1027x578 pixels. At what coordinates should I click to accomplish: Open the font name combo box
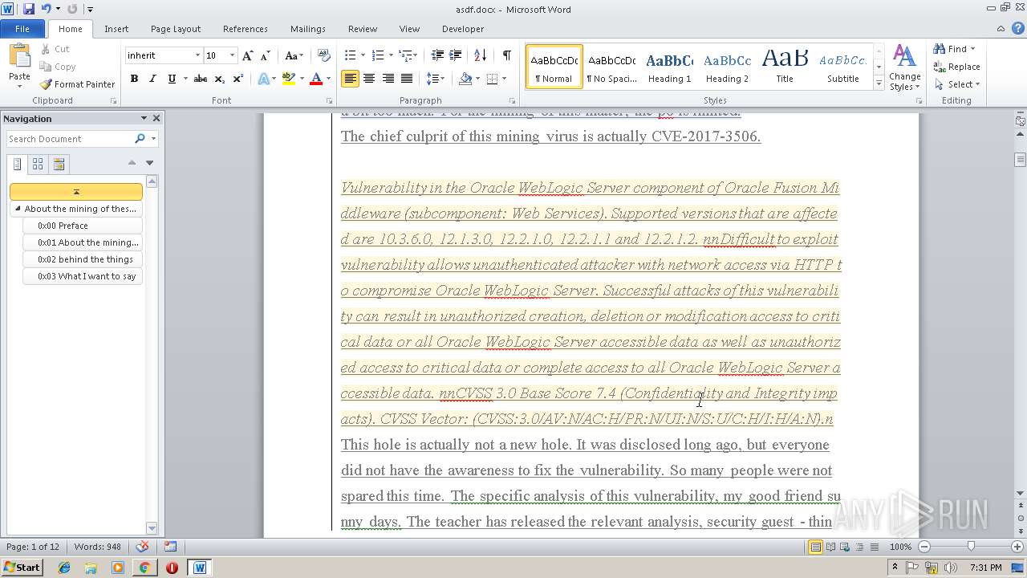(164, 55)
